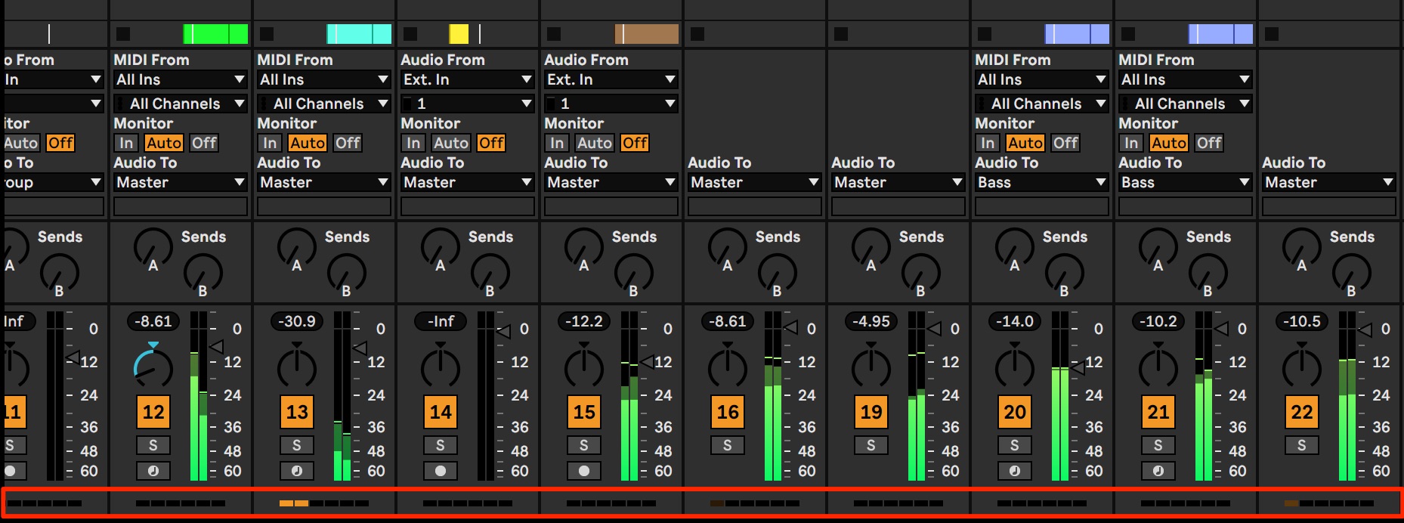Solo track 19
The image size is (1404, 523).
pyautogui.click(x=871, y=445)
